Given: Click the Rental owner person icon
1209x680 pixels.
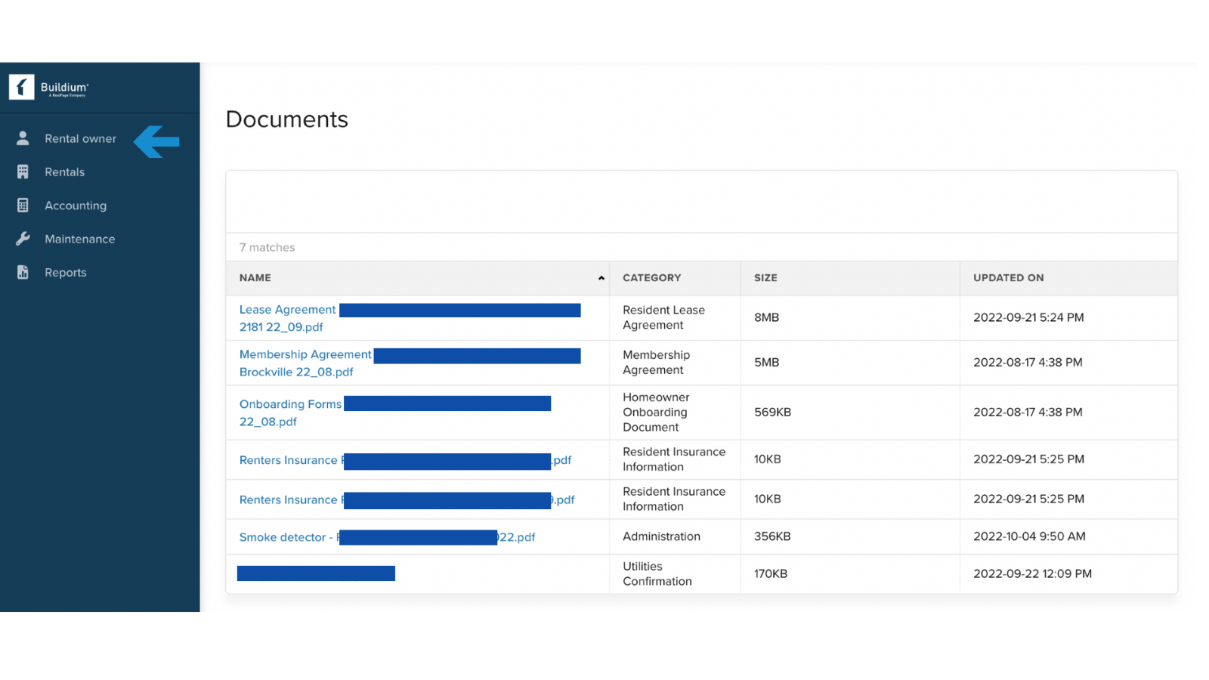Looking at the screenshot, I should pos(23,138).
